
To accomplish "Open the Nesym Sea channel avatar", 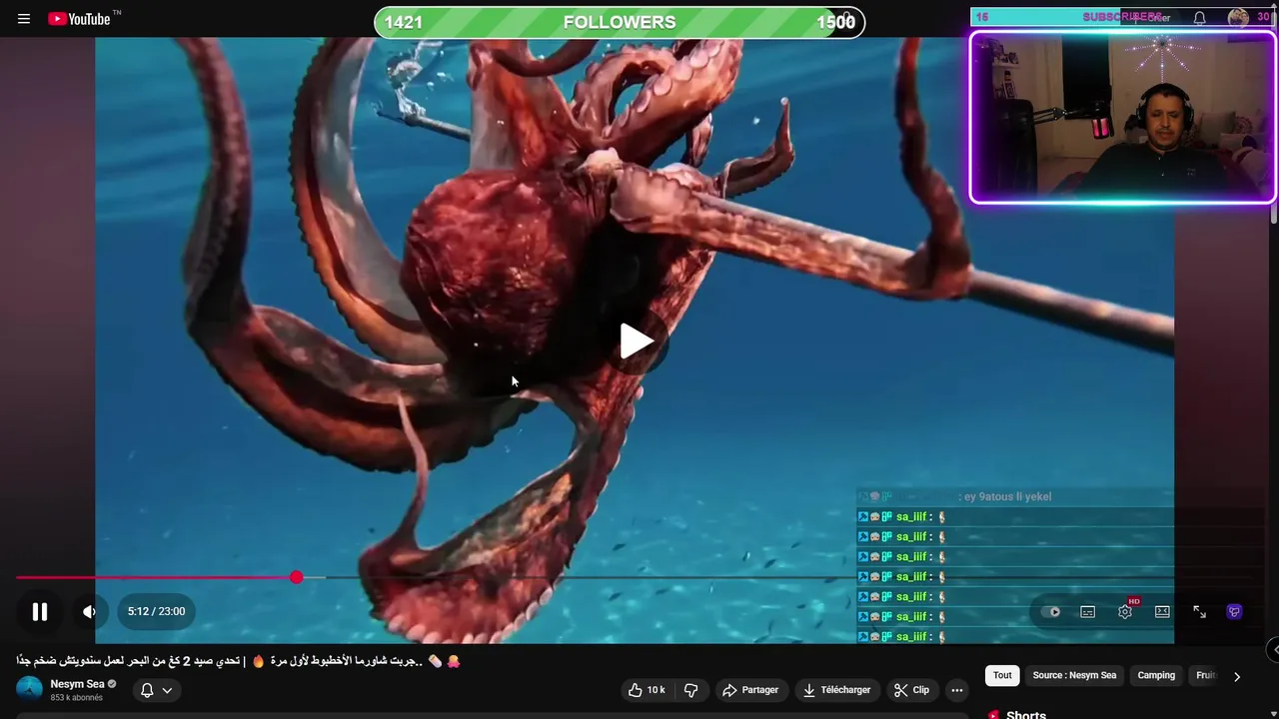I will click(x=30, y=689).
